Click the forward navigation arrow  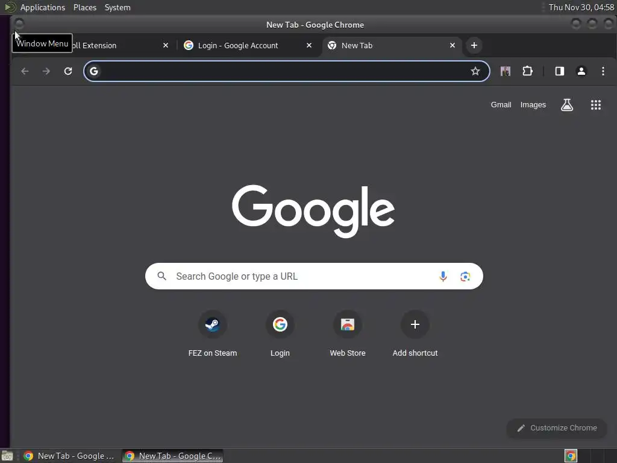click(x=46, y=71)
